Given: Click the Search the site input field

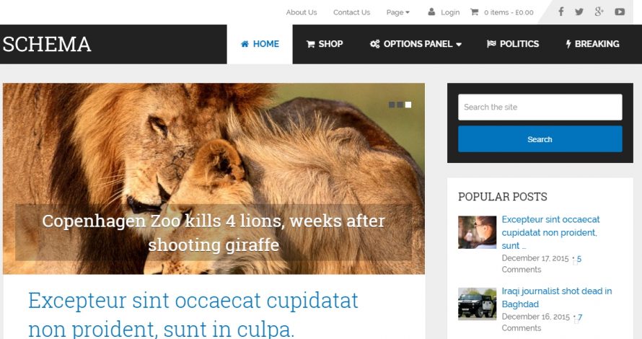Looking at the screenshot, I should click(540, 107).
